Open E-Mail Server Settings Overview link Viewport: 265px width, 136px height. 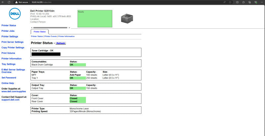[13, 71]
